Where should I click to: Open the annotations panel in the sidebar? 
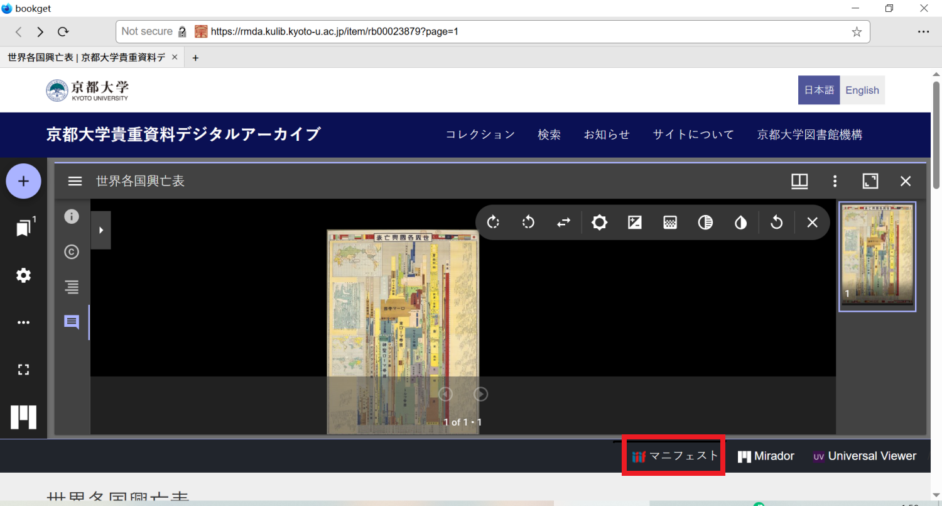coord(72,322)
